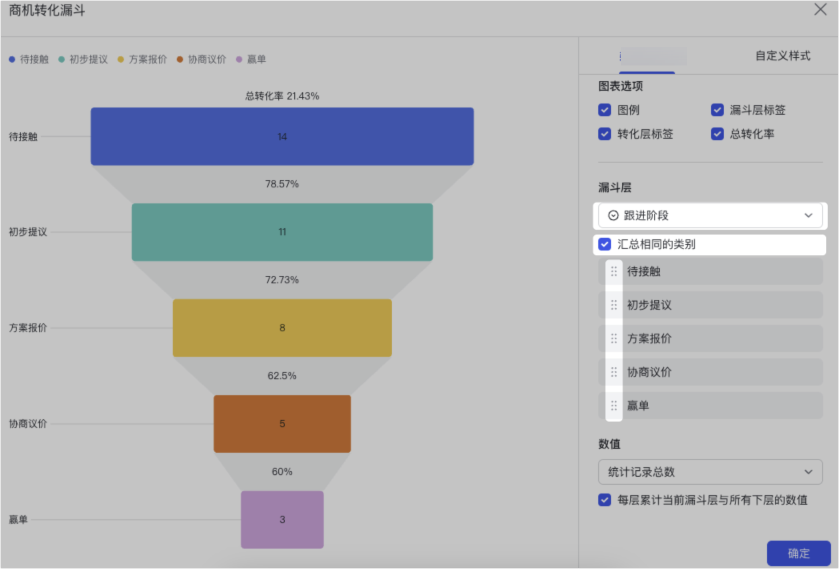Expand the 漏斗层 field chevron

click(809, 216)
